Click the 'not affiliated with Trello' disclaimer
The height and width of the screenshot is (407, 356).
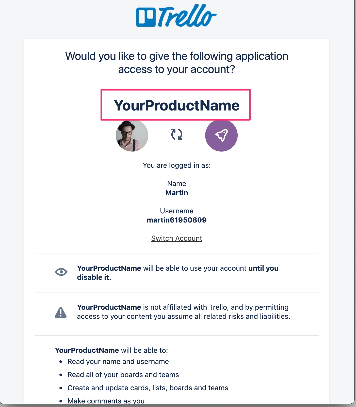tap(183, 312)
